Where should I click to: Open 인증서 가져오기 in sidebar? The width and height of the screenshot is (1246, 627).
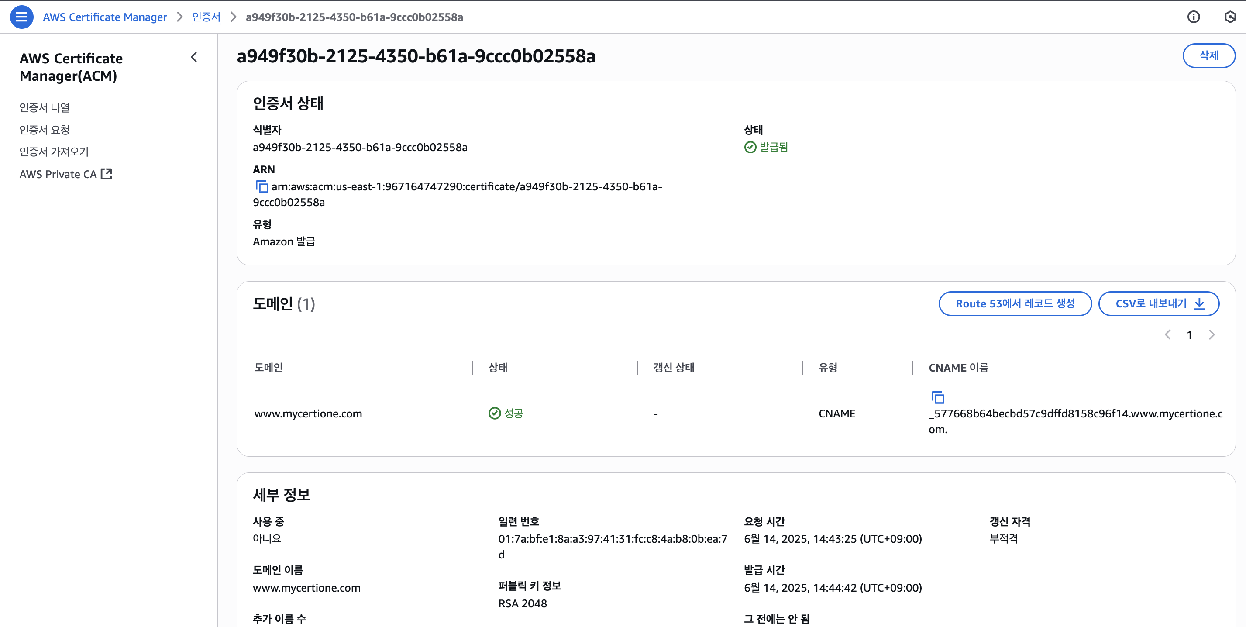coord(54,152)
